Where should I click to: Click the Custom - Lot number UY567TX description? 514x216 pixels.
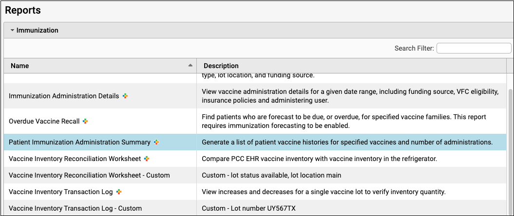click(249, 208)
